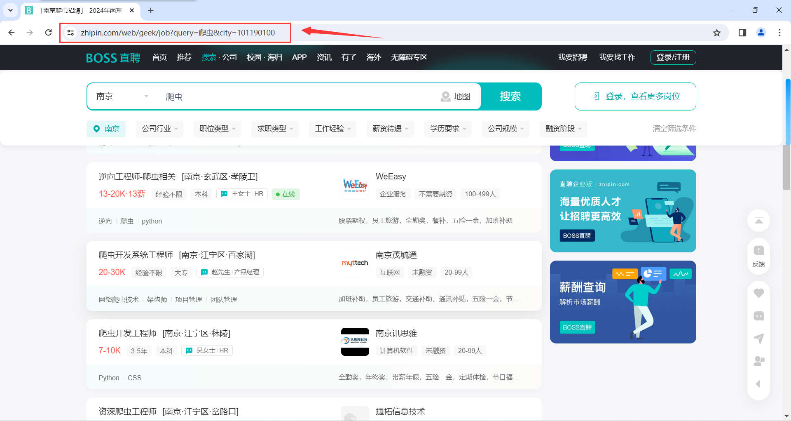Viewport: 791px width, 421px height.
Task: Open the Chrome profile avatar
Action: point(761,33)
